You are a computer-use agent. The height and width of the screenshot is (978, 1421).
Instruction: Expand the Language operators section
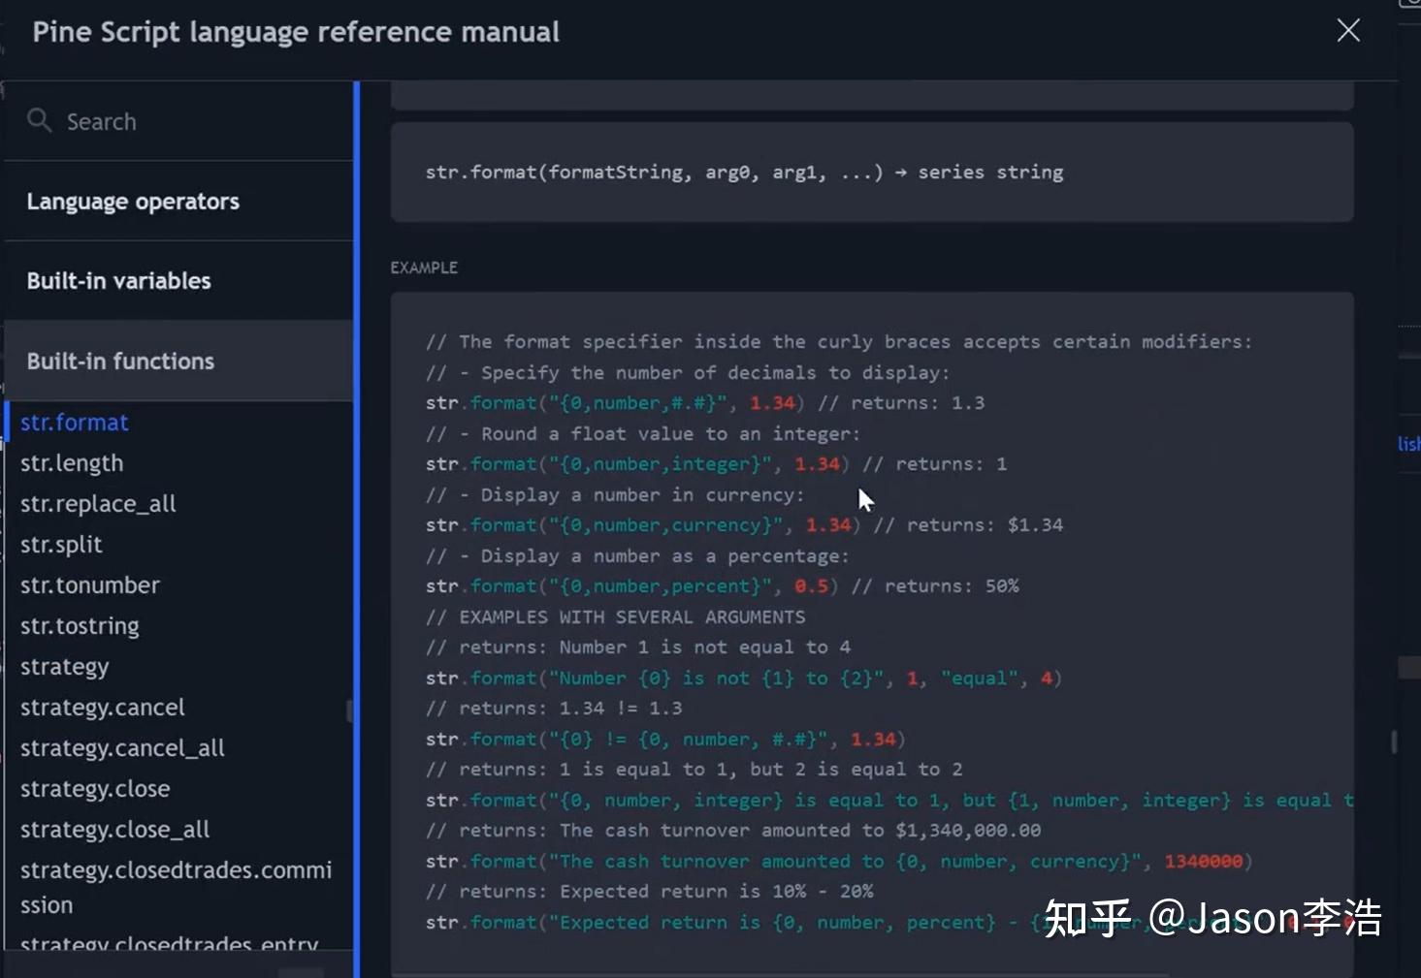[133, 201]
